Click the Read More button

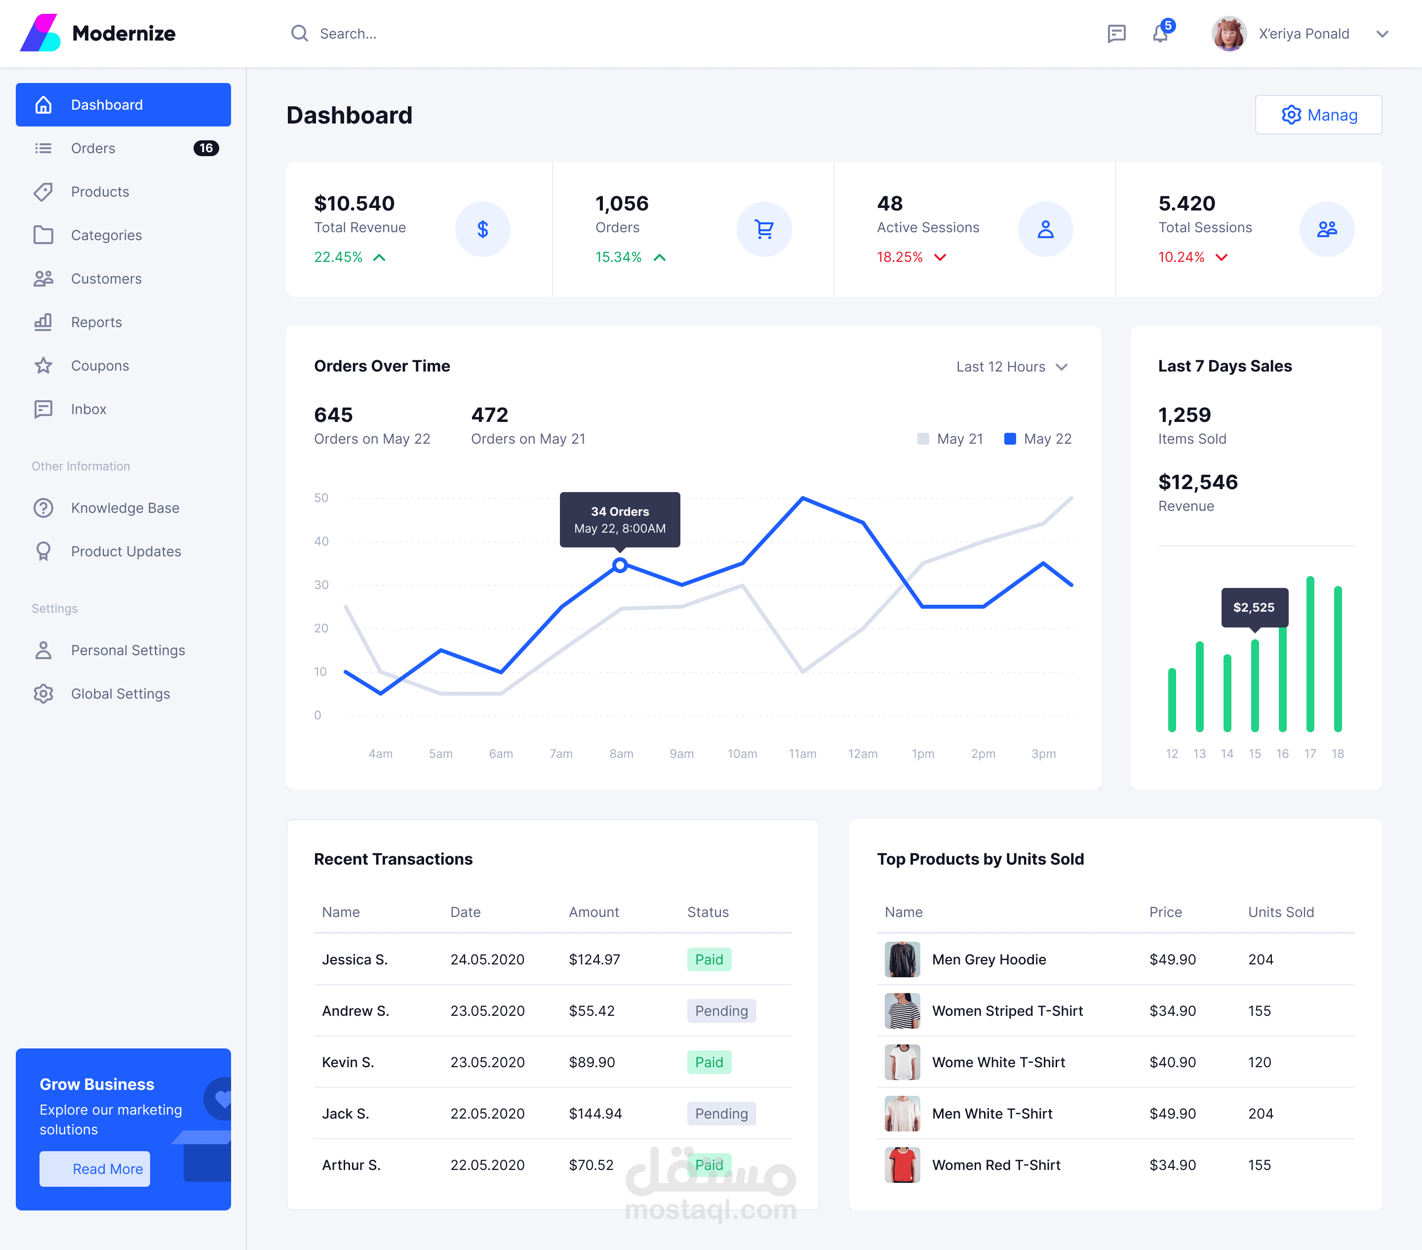pos(108,1169)
